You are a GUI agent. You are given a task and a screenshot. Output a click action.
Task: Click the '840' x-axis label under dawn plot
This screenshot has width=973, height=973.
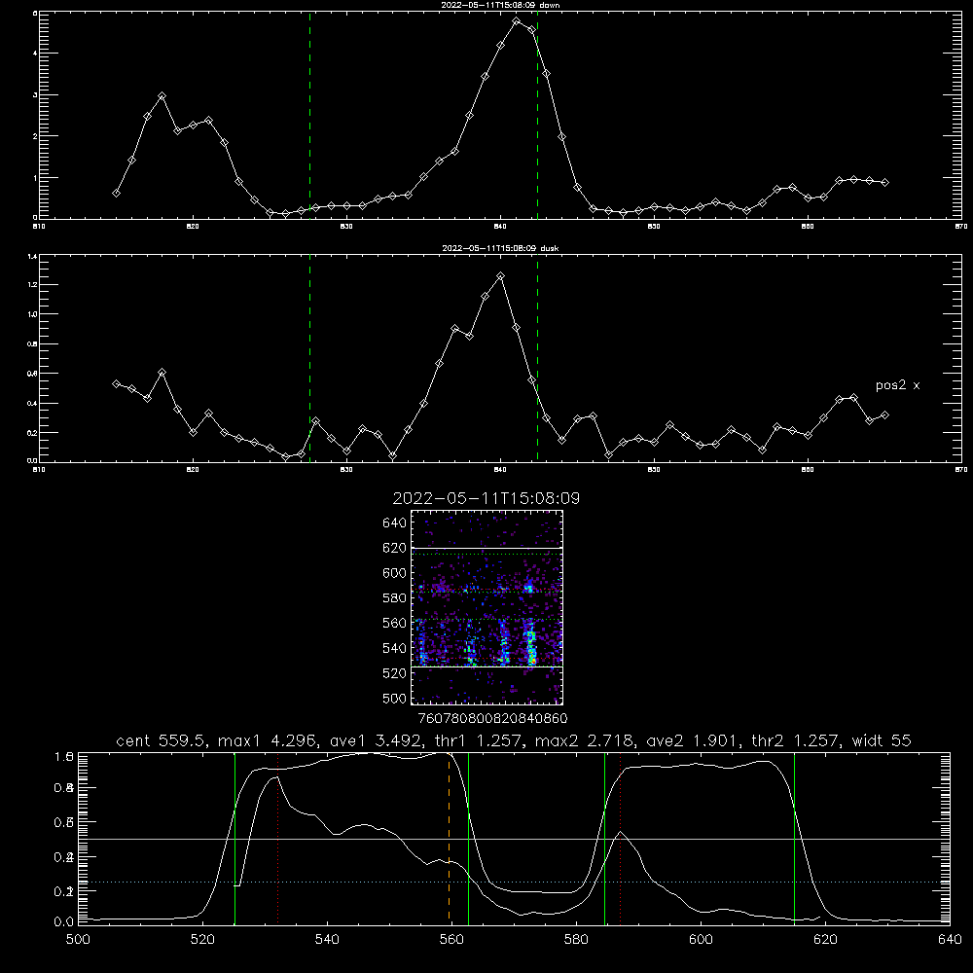tap(501, 227)
